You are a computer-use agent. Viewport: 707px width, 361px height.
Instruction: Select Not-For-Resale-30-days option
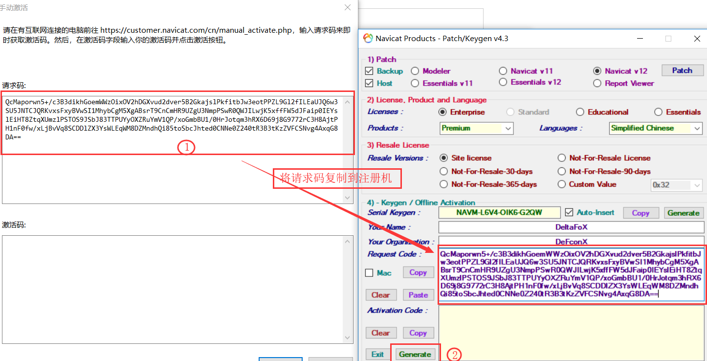click(x=444, y=172)
